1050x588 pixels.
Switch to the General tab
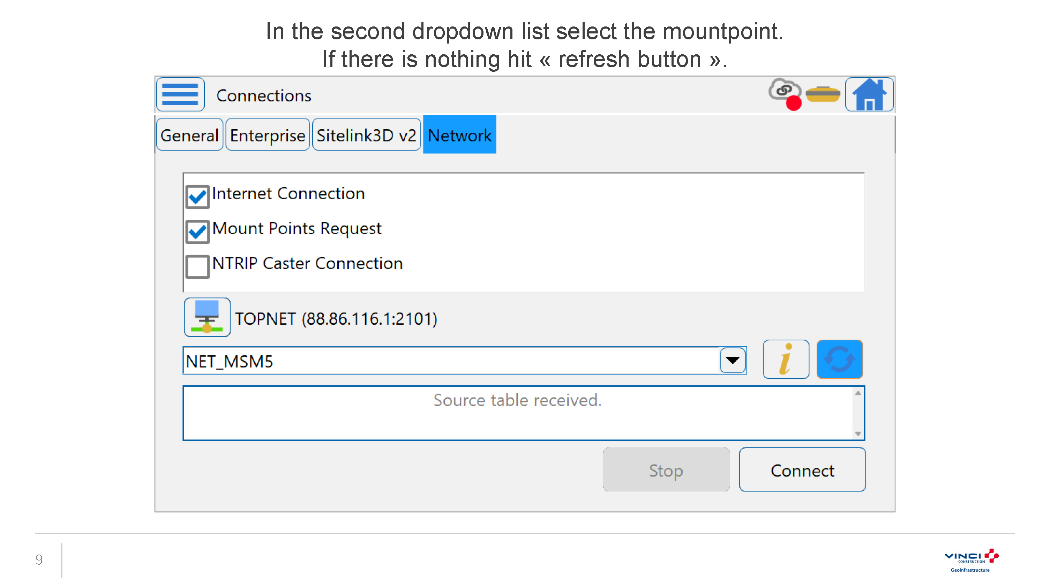click(189, 135)
